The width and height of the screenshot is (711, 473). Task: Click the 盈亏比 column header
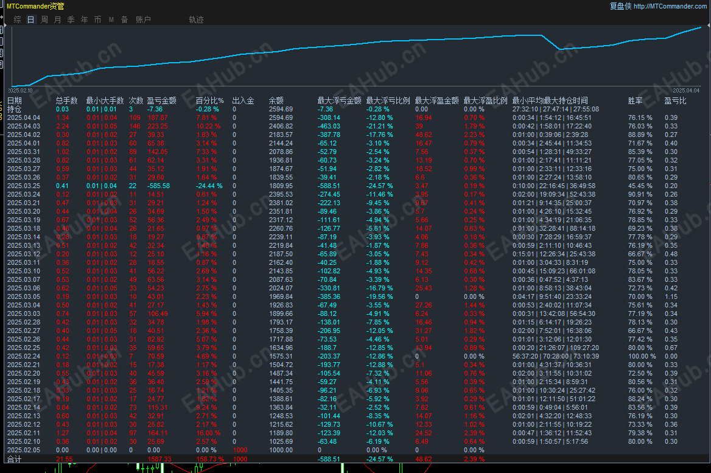(675, 100)
